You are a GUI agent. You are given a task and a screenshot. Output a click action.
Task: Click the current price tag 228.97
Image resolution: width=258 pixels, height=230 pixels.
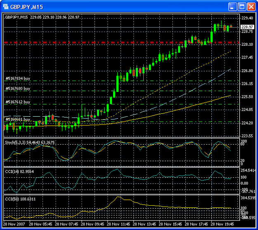pos(247,27)
